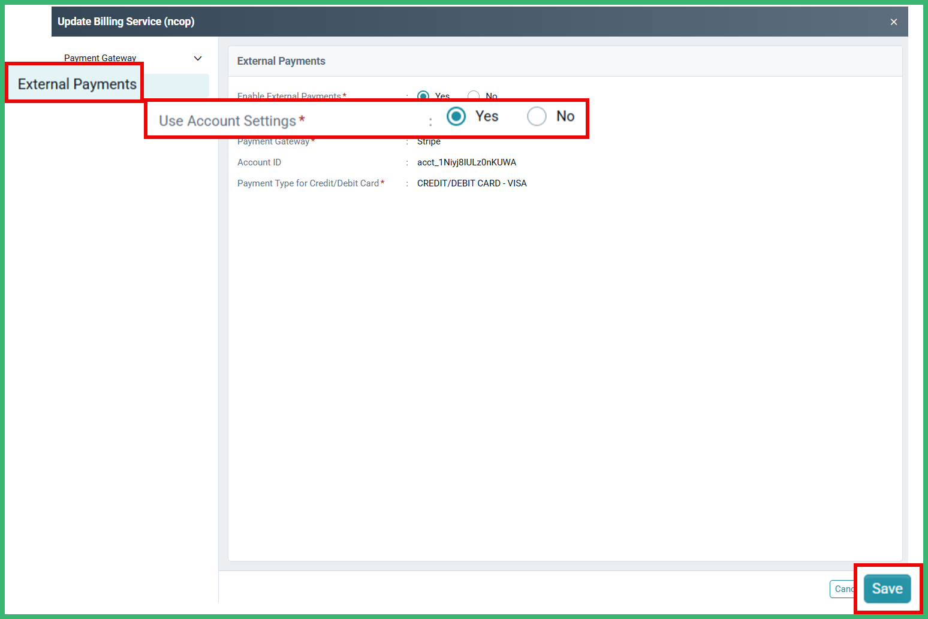Click the Payment Gateway field label
928x619 pixels.
(x=273, y=141)
